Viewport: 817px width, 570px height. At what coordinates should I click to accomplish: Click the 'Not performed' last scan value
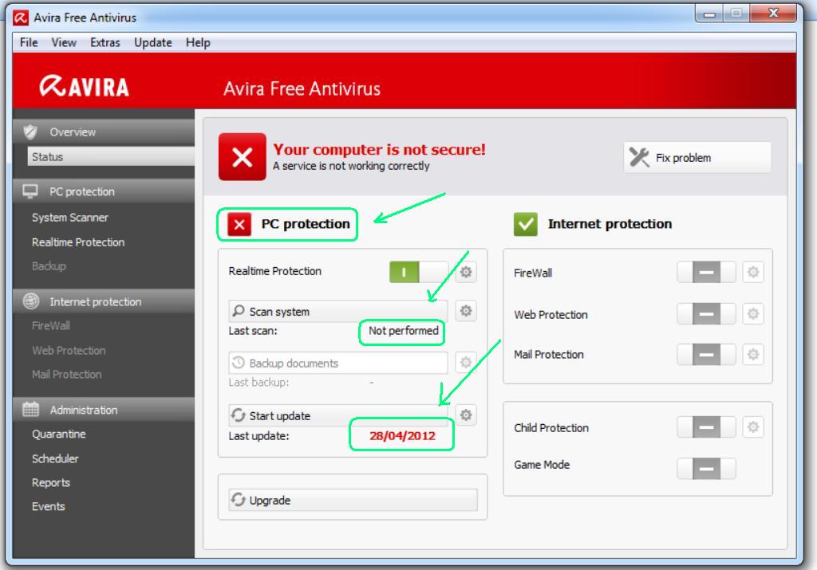(x=403, y=331)
